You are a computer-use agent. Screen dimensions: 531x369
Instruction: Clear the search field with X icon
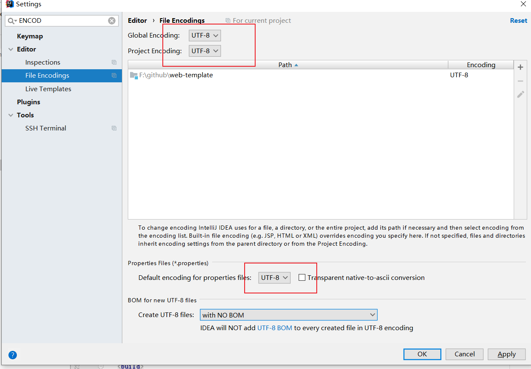tap(112, 21)
